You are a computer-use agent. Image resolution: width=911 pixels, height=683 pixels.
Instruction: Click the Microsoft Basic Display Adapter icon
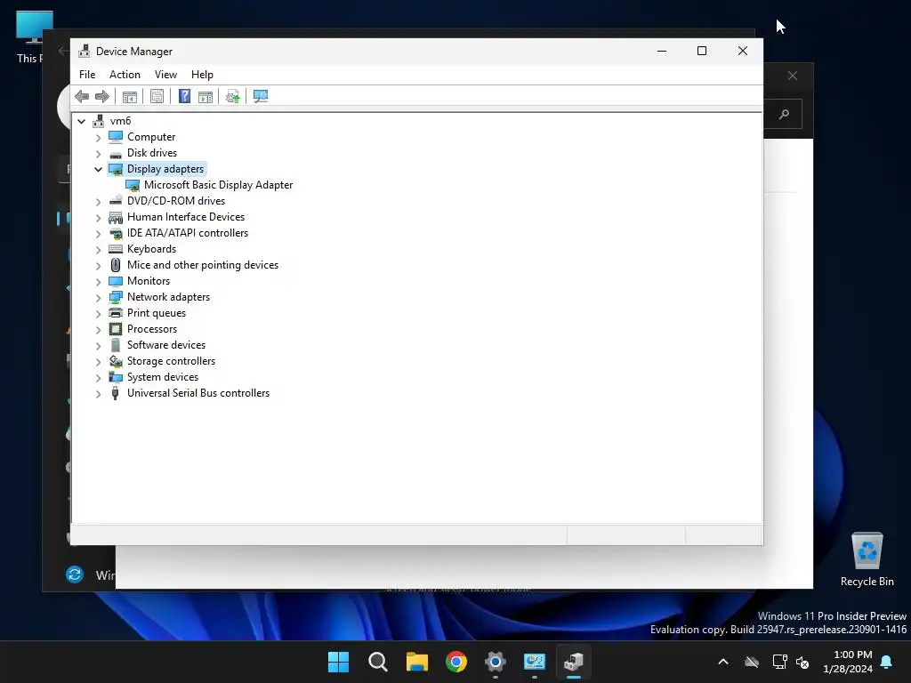133,185
